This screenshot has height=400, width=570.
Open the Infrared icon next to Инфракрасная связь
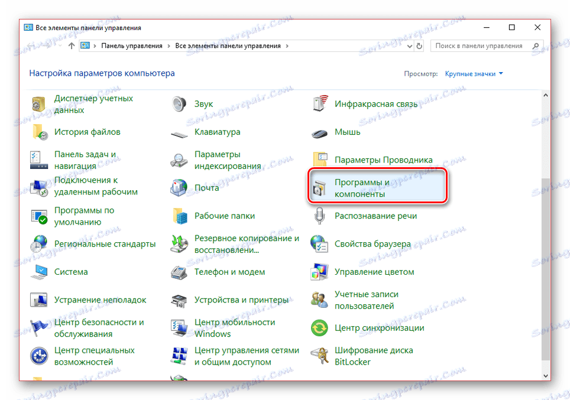click(x=319, y=104)
